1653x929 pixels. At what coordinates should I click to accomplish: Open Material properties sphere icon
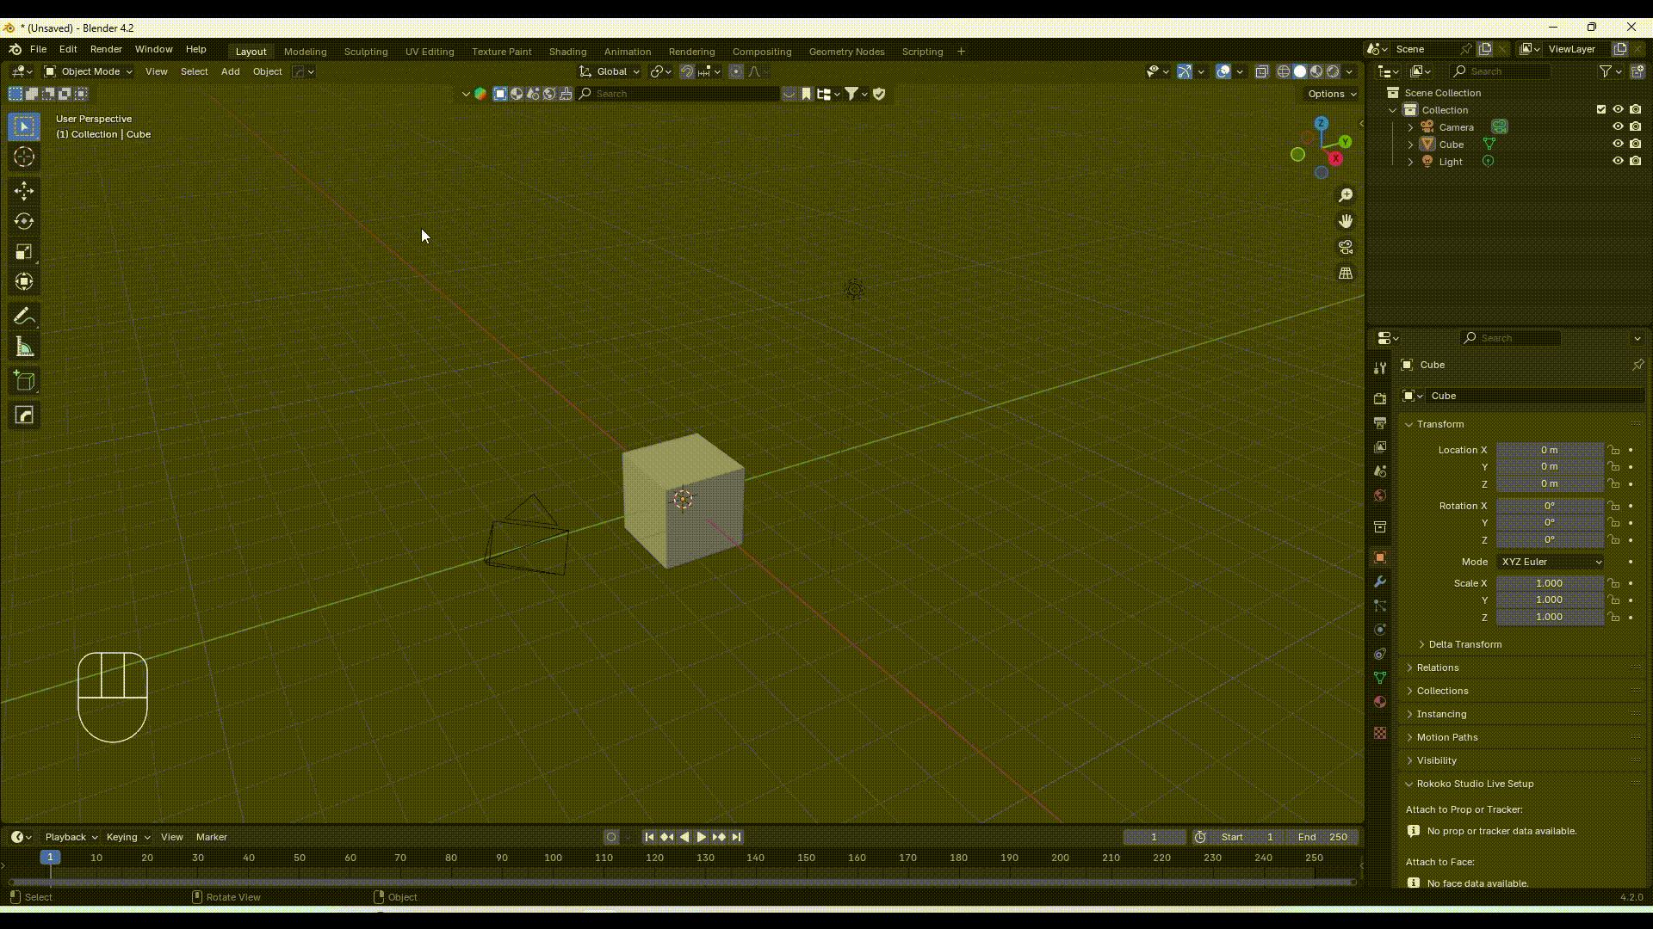[1380, 702]
